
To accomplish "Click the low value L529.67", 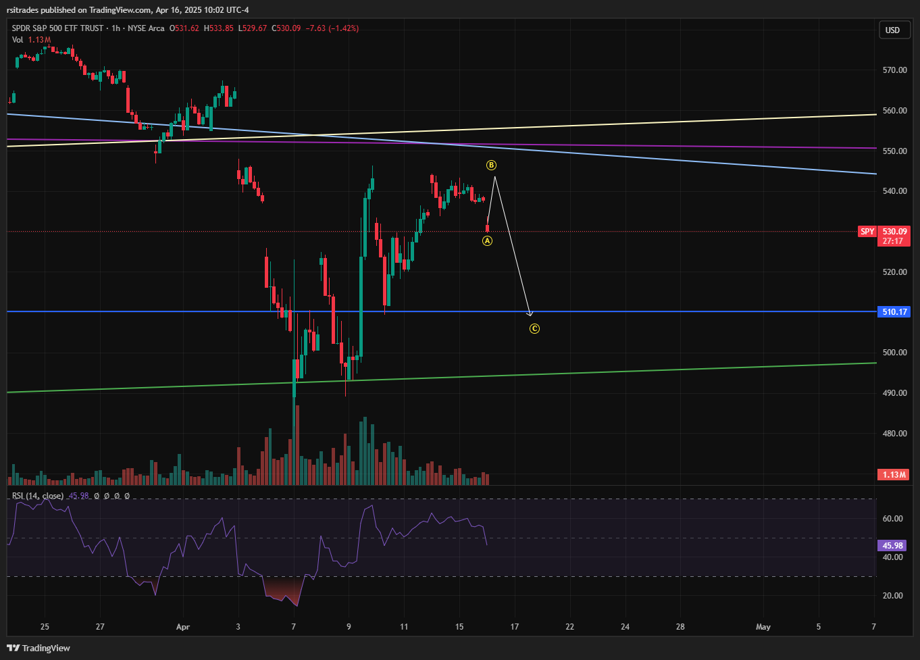I will pos(253,28).
